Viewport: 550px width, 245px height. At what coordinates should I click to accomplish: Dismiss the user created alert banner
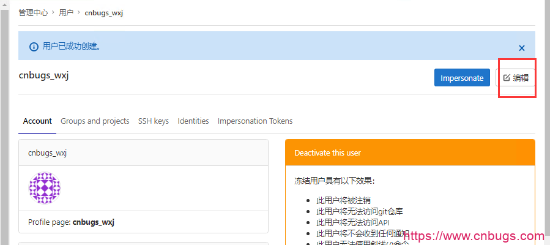[522, 47]
